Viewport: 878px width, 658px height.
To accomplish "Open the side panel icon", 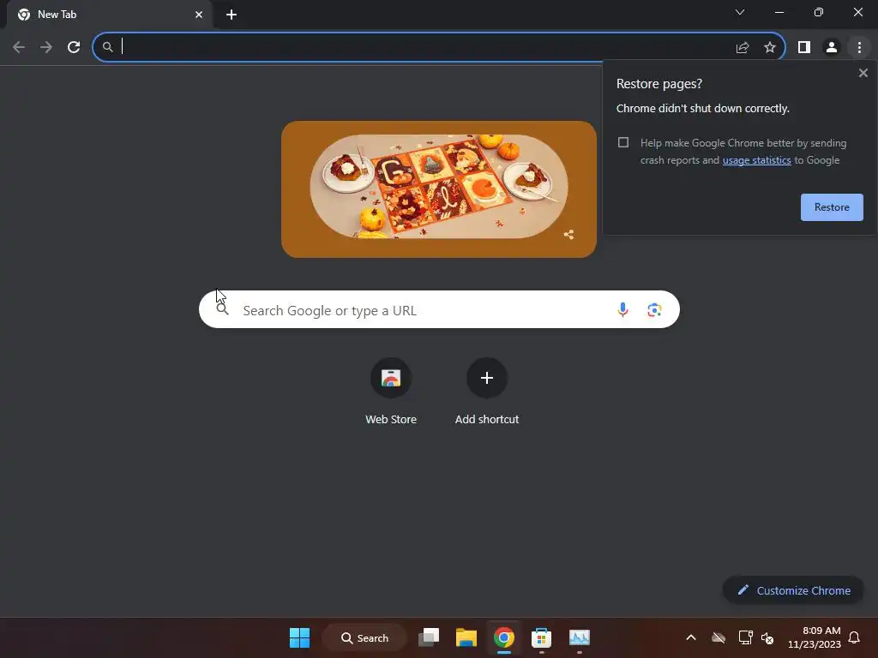I will tap(804, 48).
